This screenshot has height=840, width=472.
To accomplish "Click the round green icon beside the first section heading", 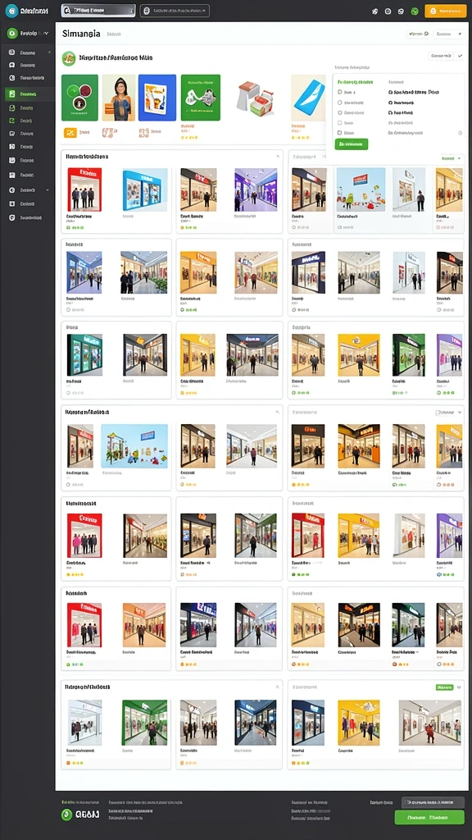I will tap(69, 58).
